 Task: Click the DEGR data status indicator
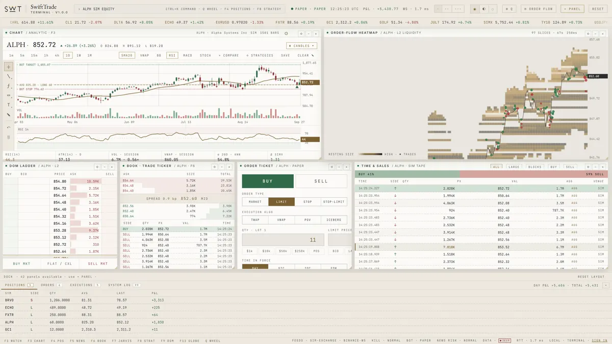[x=504, y=340]
